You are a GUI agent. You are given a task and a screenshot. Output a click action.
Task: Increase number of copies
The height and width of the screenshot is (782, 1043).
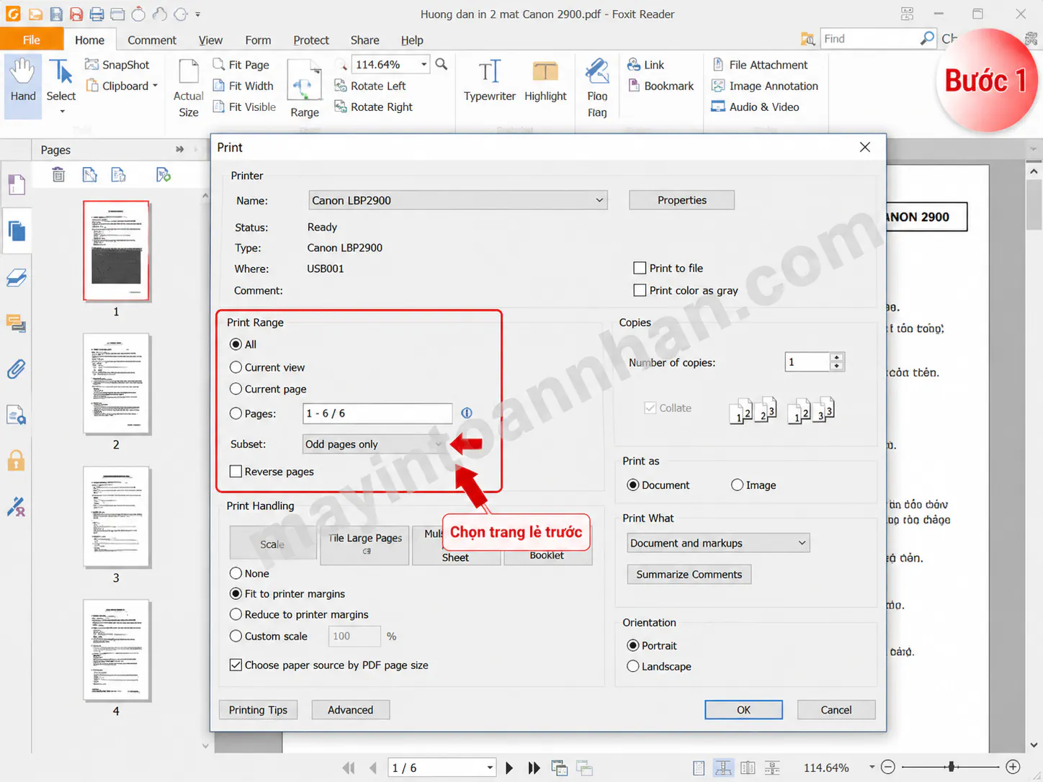tap(836, 357)
